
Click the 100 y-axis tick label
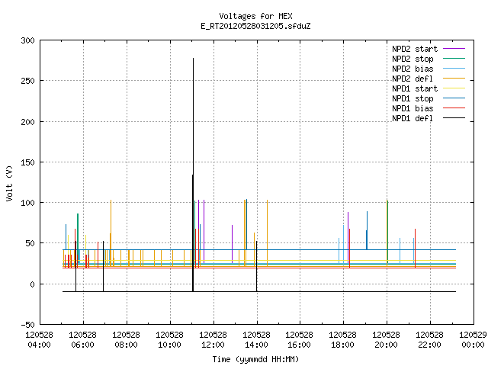pos(27,203)
